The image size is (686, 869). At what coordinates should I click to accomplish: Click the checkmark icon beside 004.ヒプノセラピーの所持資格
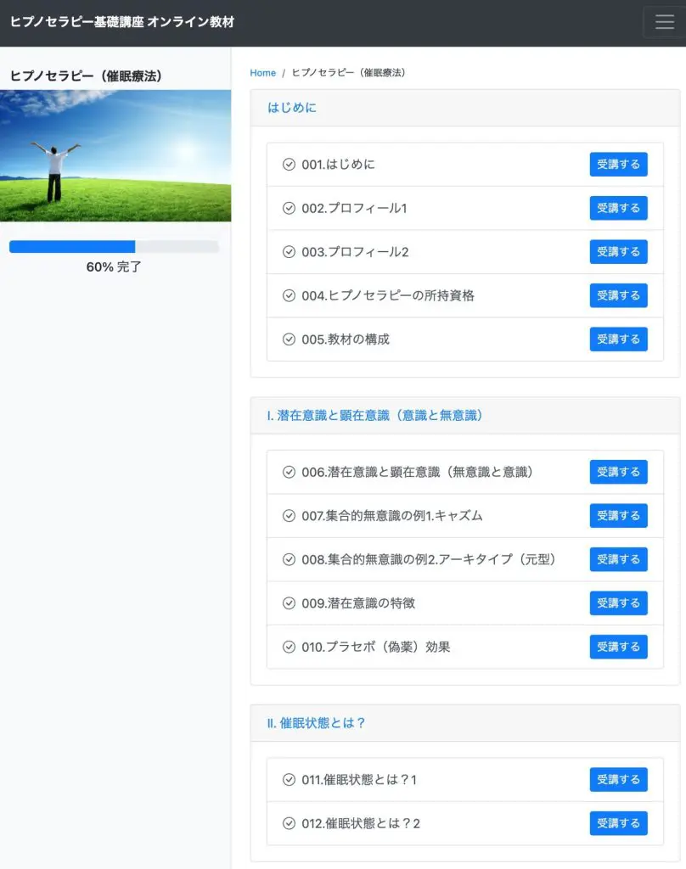click(289, 296)
